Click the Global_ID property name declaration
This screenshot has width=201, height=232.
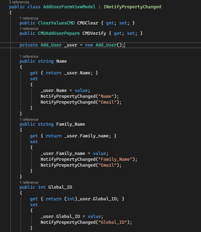tap(60, 187)
